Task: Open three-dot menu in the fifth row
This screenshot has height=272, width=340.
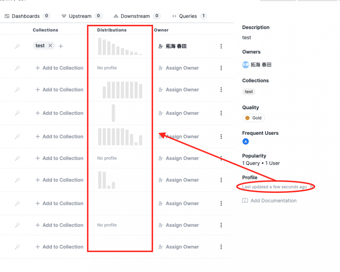Action: click(221, 137)
